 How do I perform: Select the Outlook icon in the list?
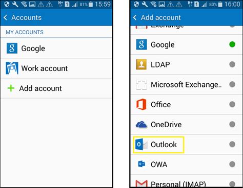[x=141, y=145]
